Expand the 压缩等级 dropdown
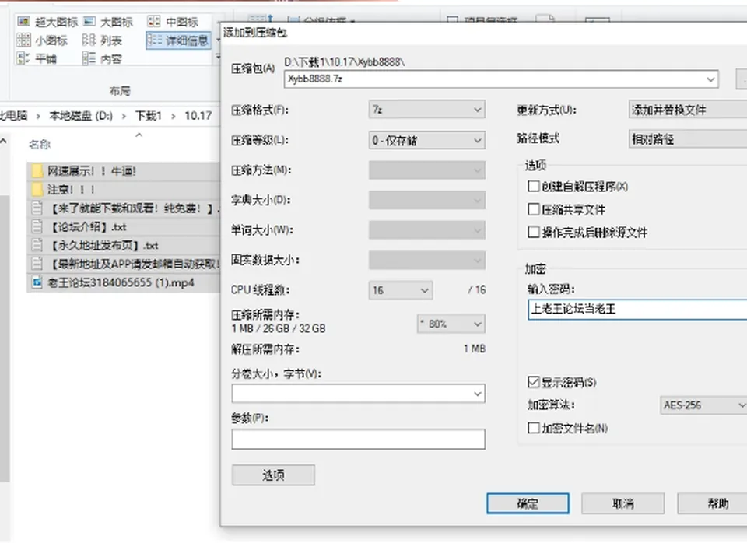747x543 pixels. pos(427,140)
